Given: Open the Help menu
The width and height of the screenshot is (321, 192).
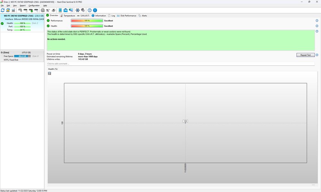Looking at the screenshot, I should tap(45, 5).
